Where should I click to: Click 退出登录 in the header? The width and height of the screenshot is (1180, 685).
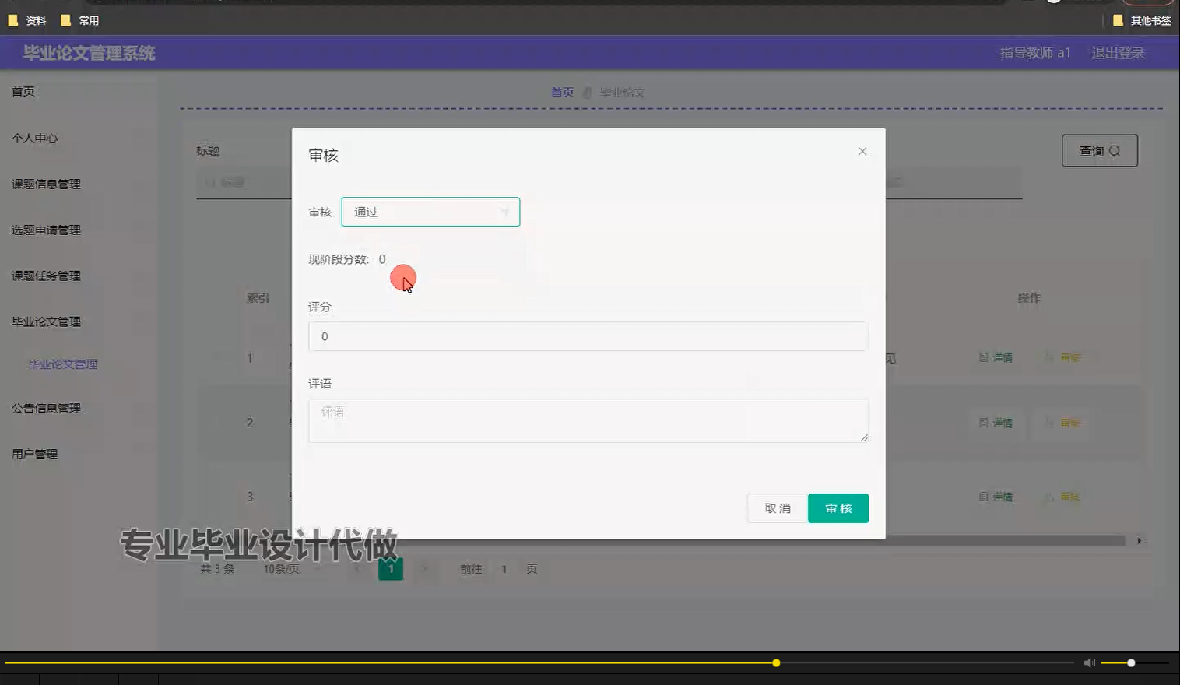(x=1119, y=52)
